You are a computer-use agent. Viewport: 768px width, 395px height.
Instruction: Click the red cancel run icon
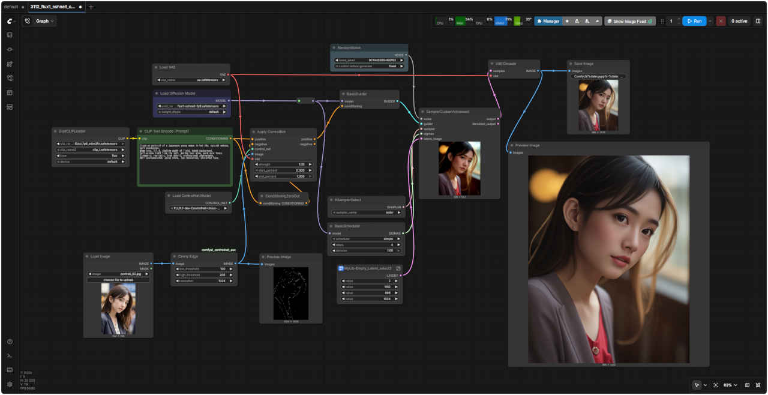coord(721,21)
